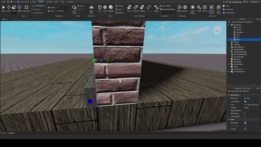Click the Undo arrow in title bar
Image resolution: width=261 pixels, height=147 pixels.
[x=26, y=2]
